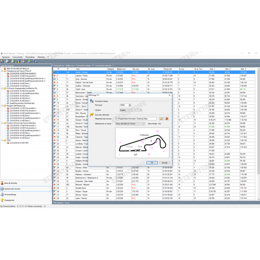The image size is (260, 260).
Task: Increase Port local value with up arrow
Action: (130, 104)
